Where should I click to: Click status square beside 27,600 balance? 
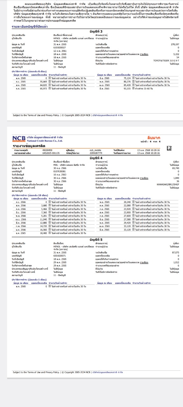click(133, 216)
